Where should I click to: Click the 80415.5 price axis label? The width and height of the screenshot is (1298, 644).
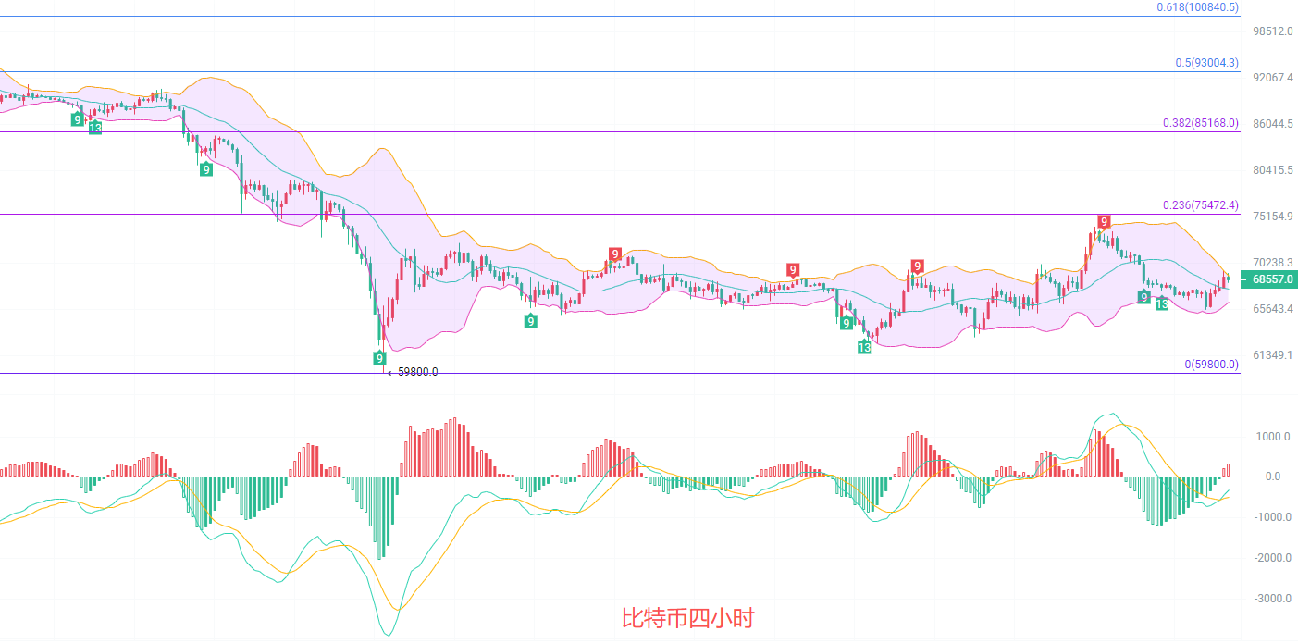[1272, 170]
